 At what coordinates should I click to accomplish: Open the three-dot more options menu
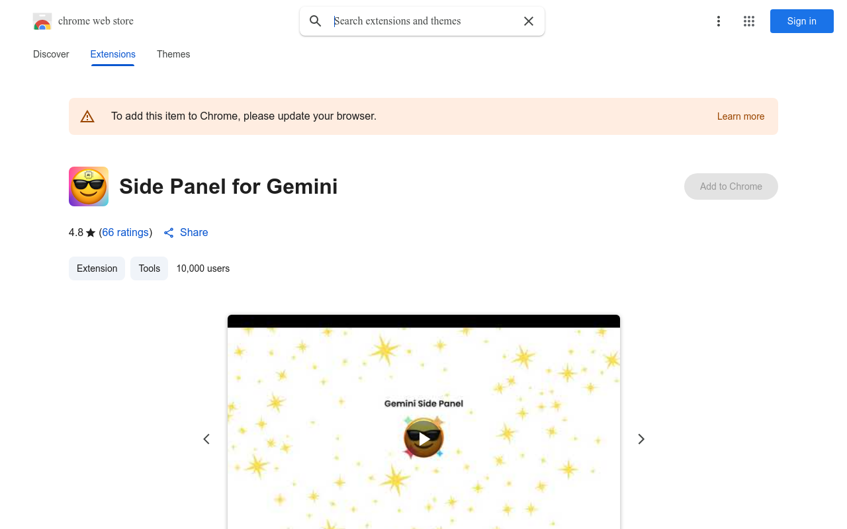pos(719,21)
